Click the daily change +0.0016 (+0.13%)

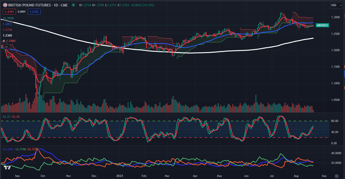point(142,5)
